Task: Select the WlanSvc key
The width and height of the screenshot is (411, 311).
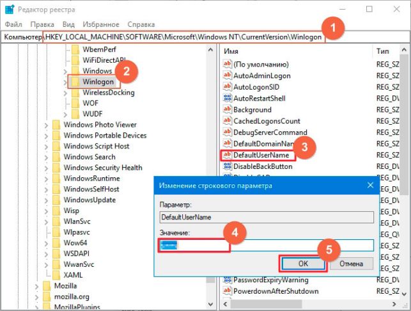Action: (77, 221)
